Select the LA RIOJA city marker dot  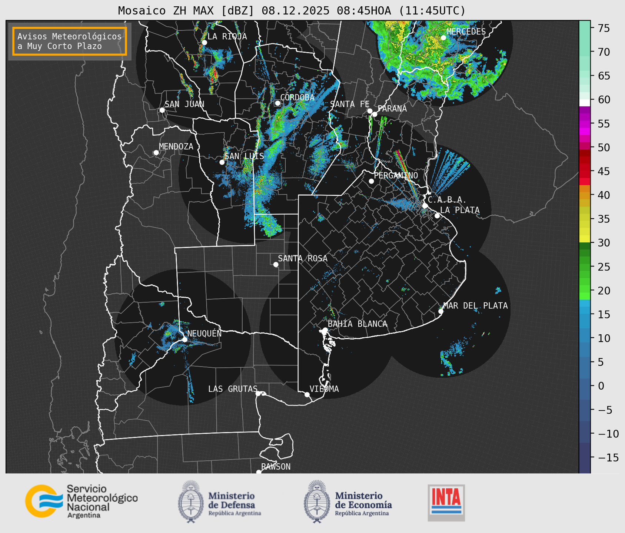coord(205,43)
